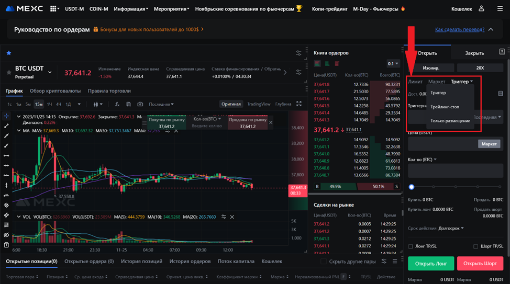Viewport: 510px width, 284px height.
Task: Take a chart screenshot with the camera icon
Action: coord(140,104)
